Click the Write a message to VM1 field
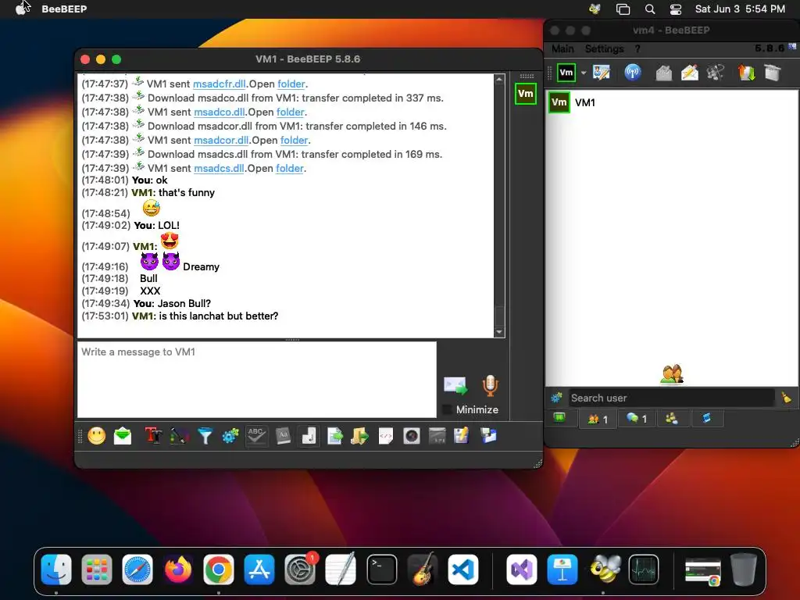Image resolution: width=800 pixels, height=600 pixels. point(256,380)
